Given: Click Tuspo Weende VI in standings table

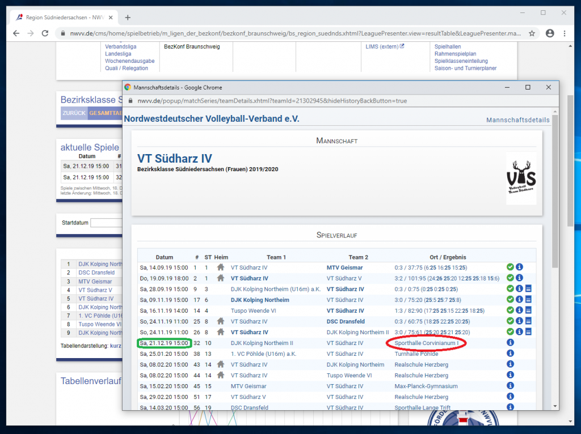Looking at the screenshot, I should (x=100, y=324).
